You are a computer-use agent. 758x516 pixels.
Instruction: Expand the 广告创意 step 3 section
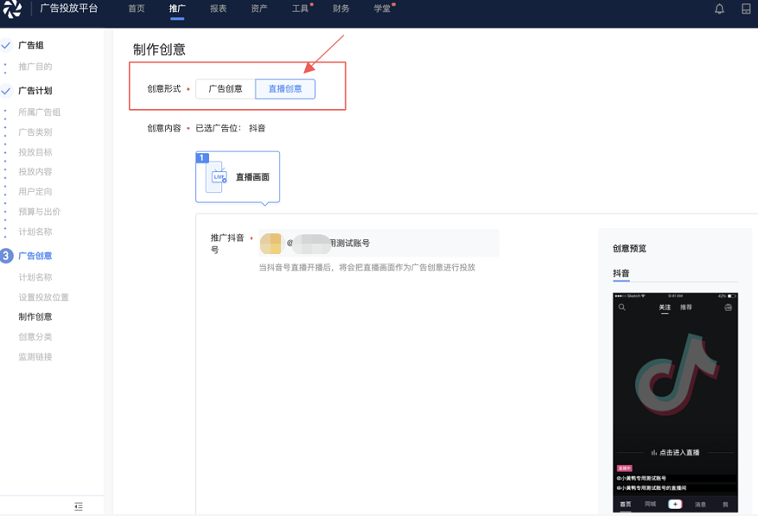pos(35,256)
